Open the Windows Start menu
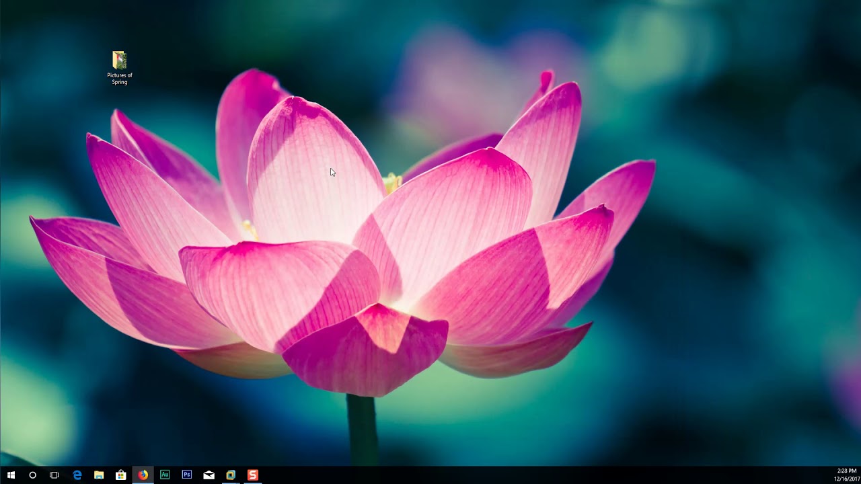The height and width of the screenshot is (484, 861). point(11,475)
